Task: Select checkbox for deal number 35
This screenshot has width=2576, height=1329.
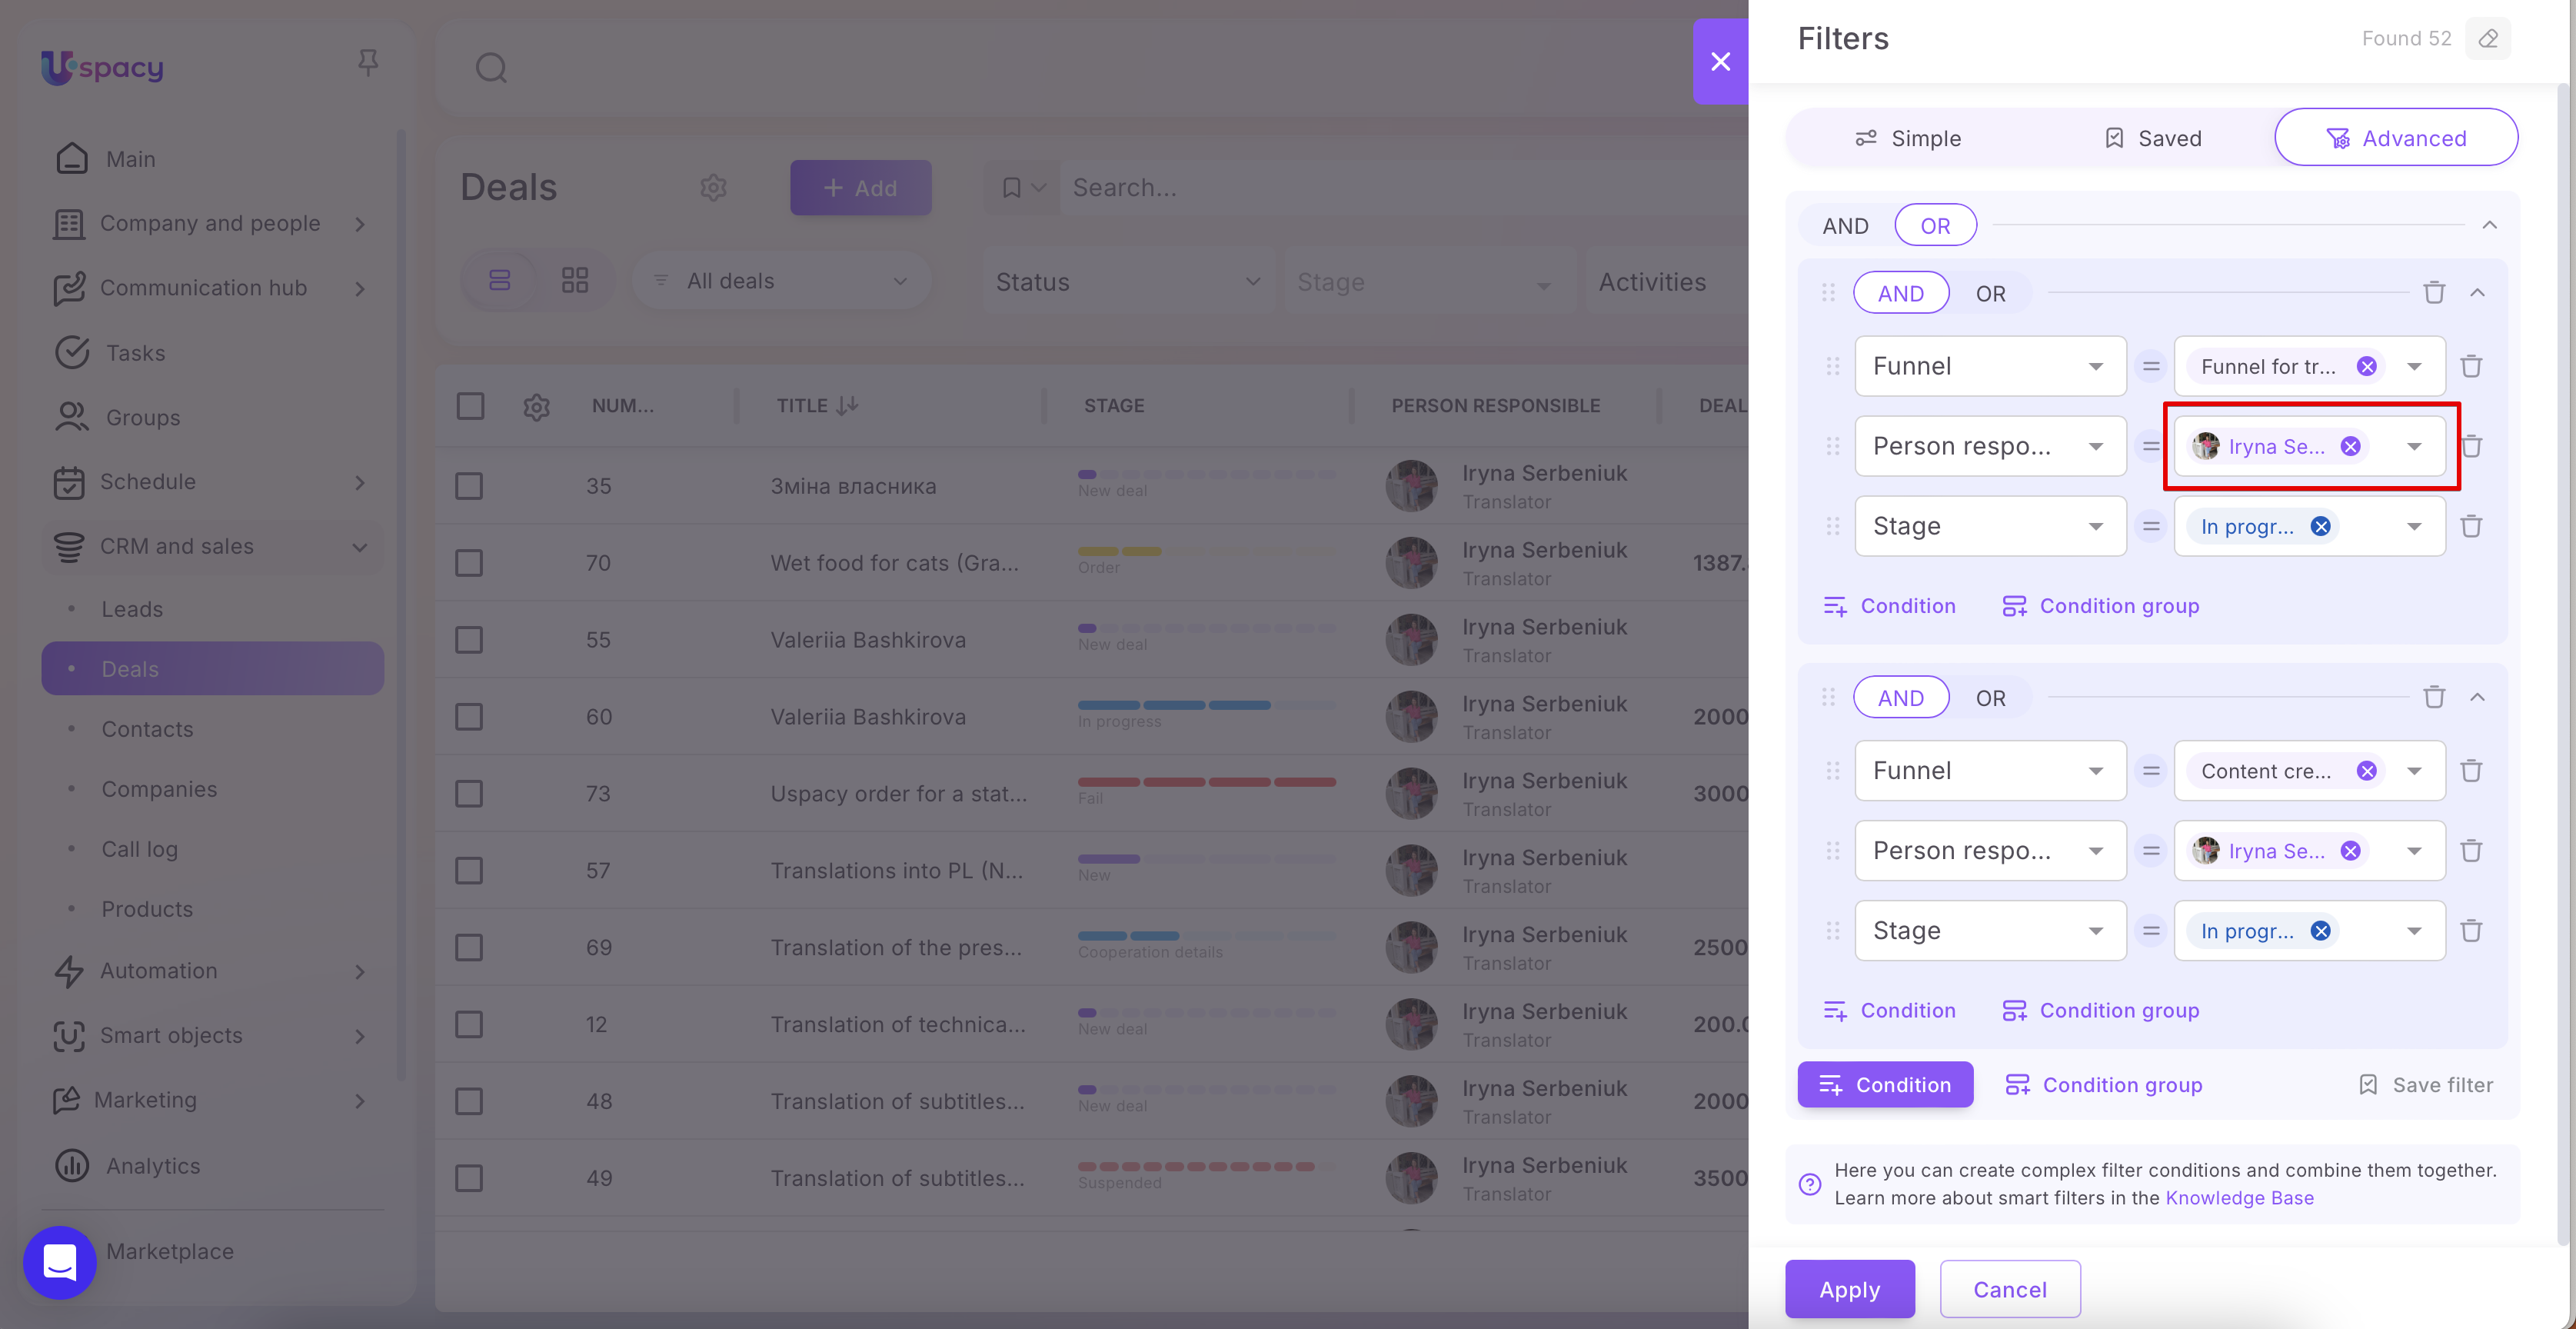Action: coord(469,486)
